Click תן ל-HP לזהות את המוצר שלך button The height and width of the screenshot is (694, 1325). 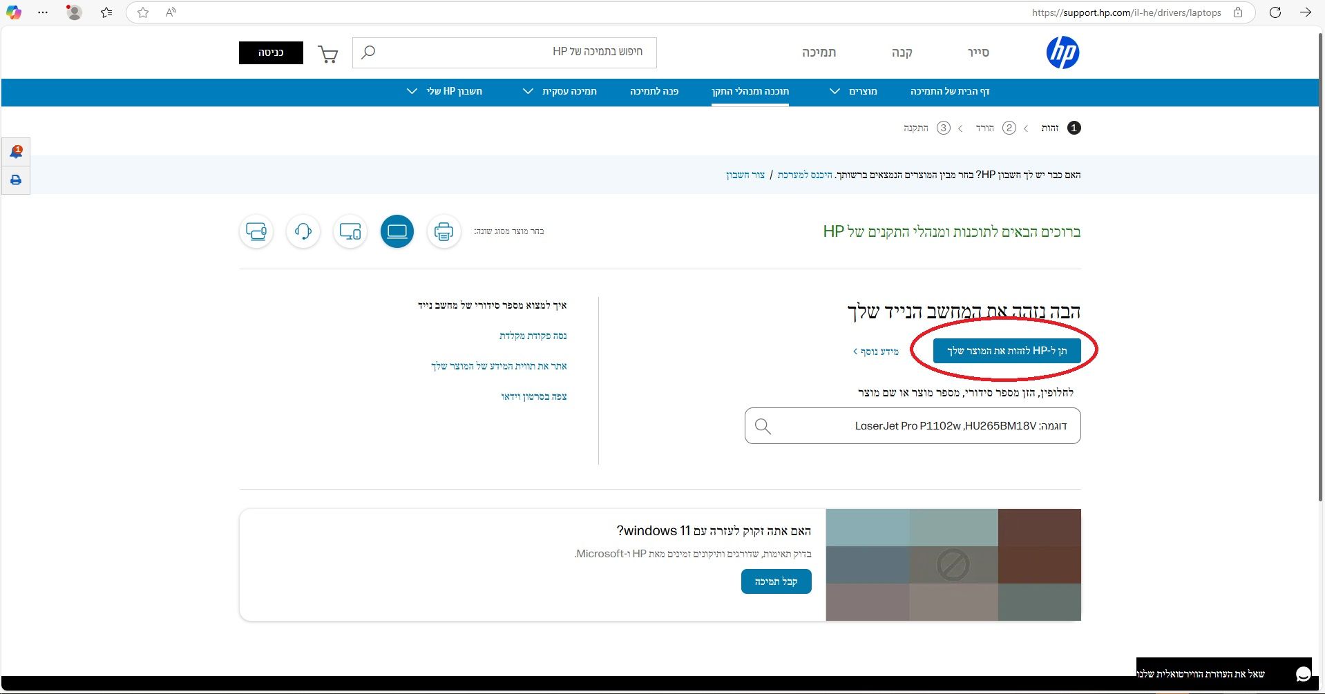click(x=1007, y=351)
